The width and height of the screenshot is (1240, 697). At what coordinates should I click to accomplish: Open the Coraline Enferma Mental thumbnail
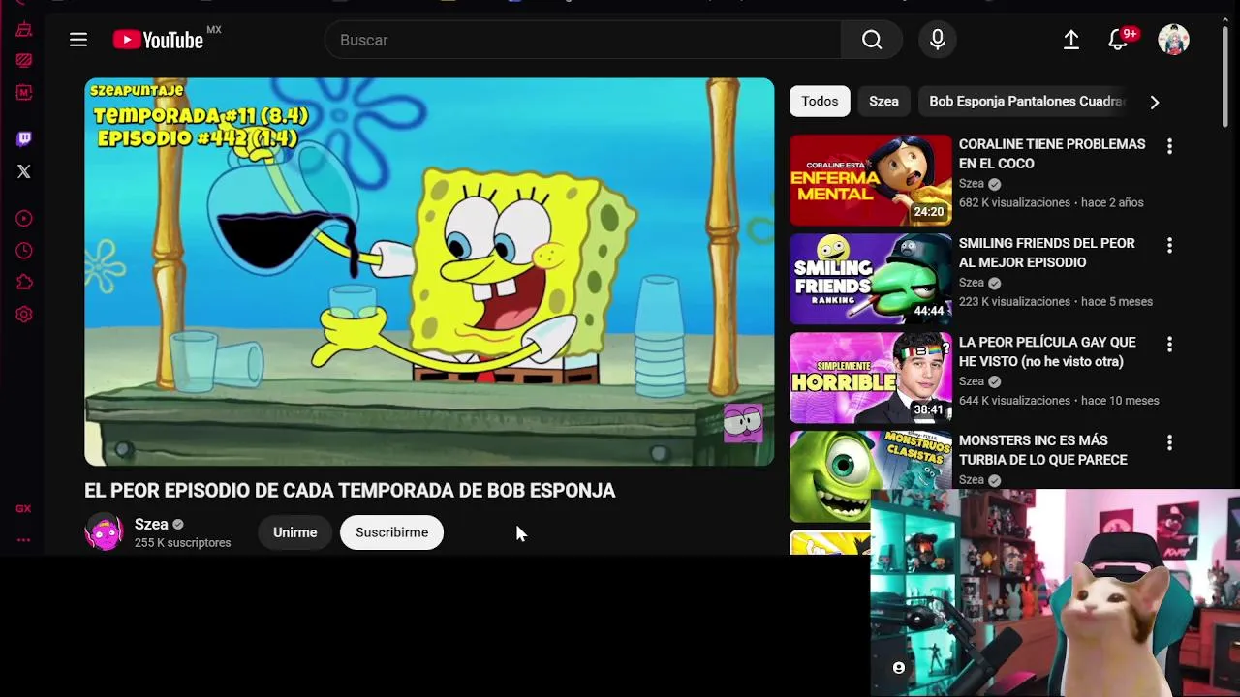[871, 180]
